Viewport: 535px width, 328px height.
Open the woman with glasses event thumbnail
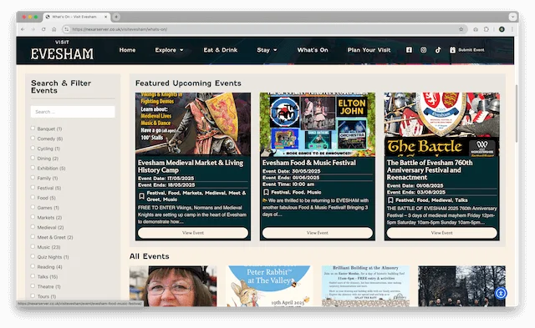(x=173, y=286)
